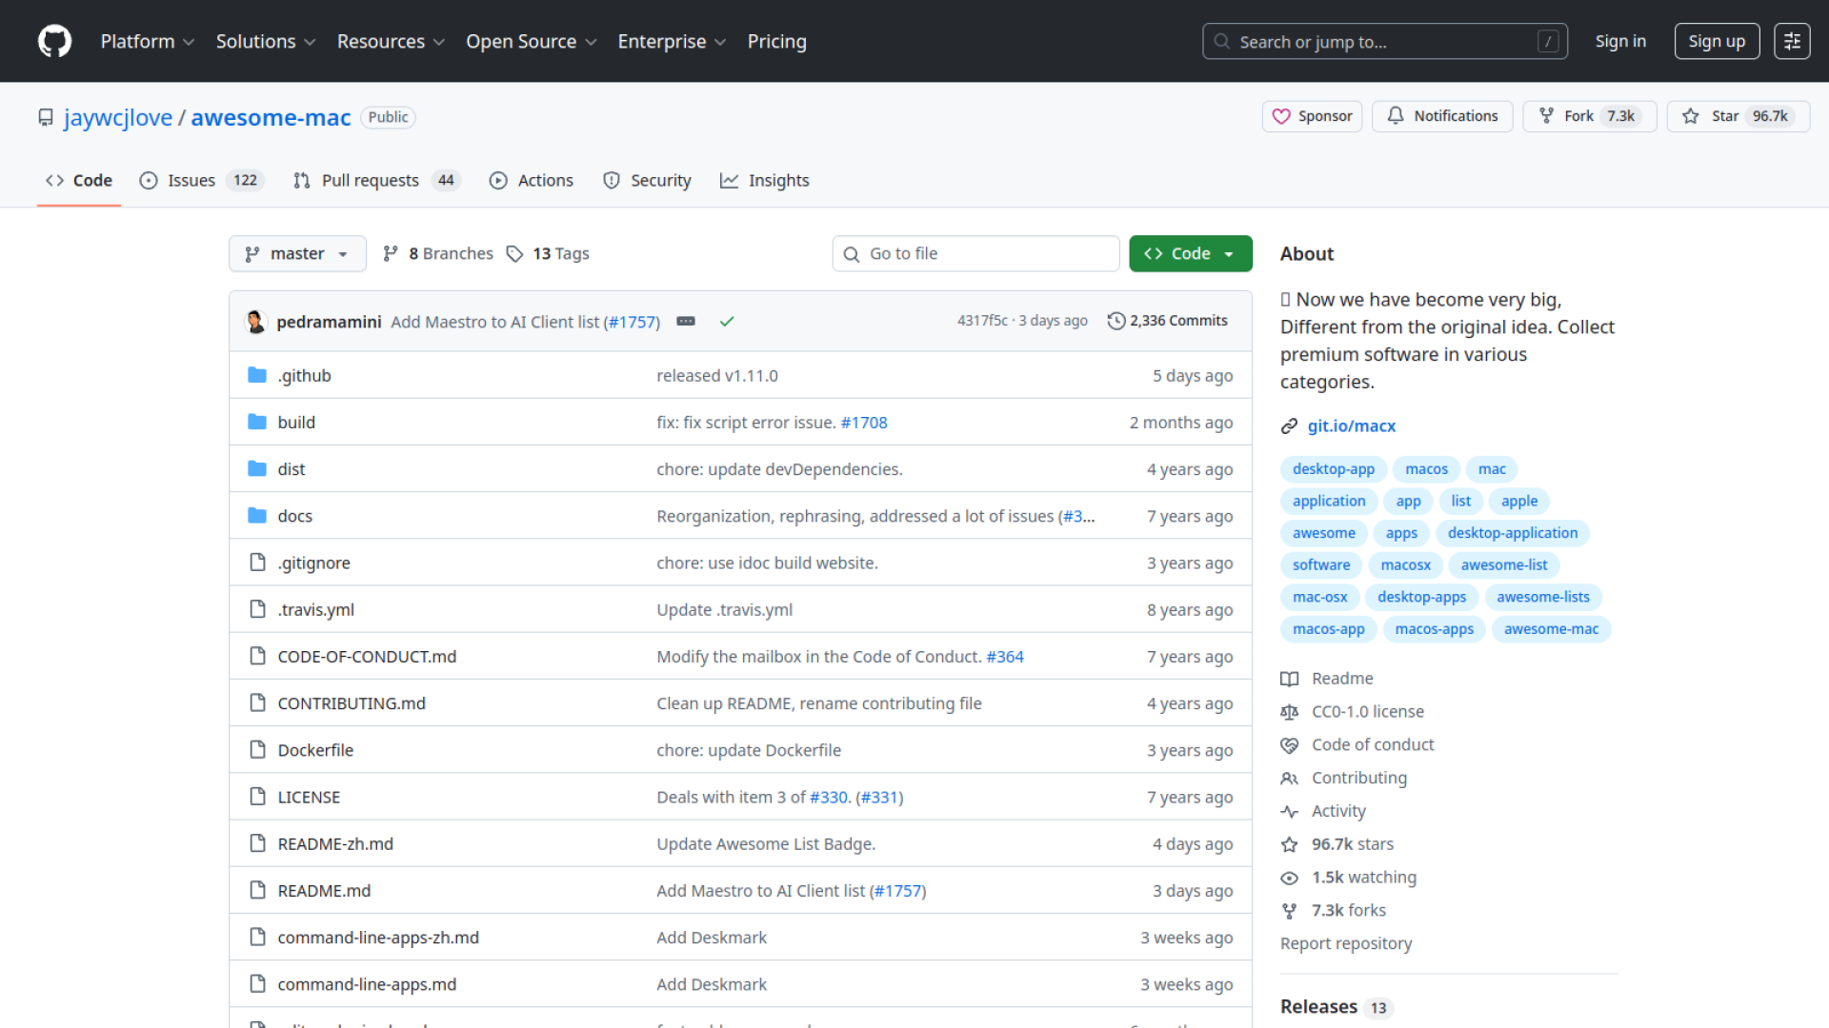Open the green Code dropdown

(1191, 254)
